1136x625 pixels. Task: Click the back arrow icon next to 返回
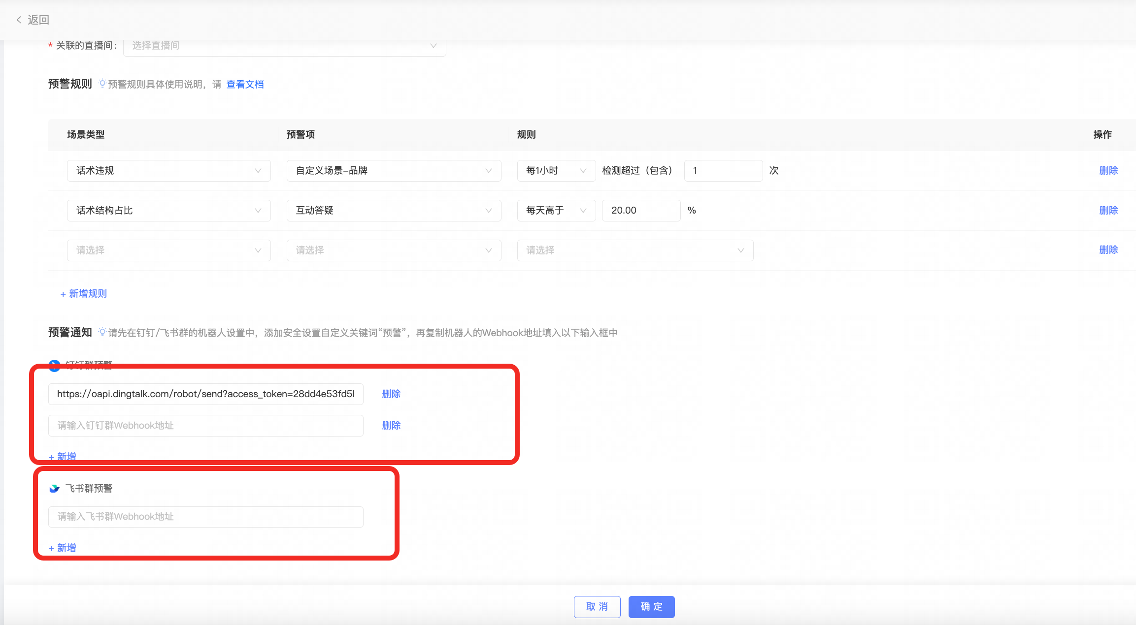19,20
